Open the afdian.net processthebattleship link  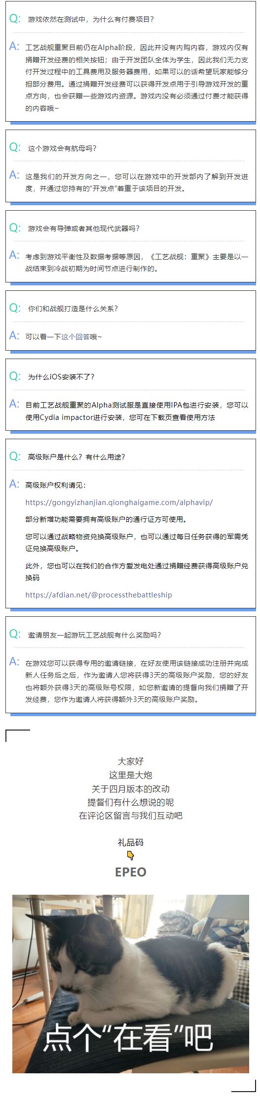[99, 595]
